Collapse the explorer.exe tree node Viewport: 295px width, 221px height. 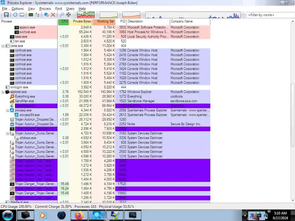[3, 92]
